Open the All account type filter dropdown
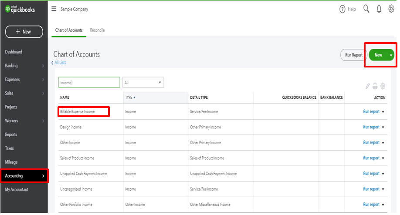 coord(143,82)
